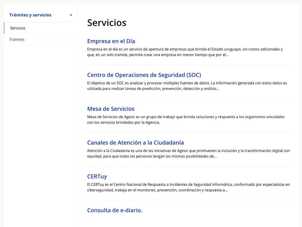Expand the Trámites y servicios plus icon
The image size is (302, 227).
click(x=71, y=15)
